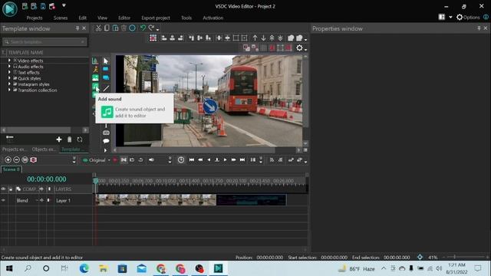This screenshot has width=491, height=276.
Task: Click the jump to end playback button
Action: [242, 160]
